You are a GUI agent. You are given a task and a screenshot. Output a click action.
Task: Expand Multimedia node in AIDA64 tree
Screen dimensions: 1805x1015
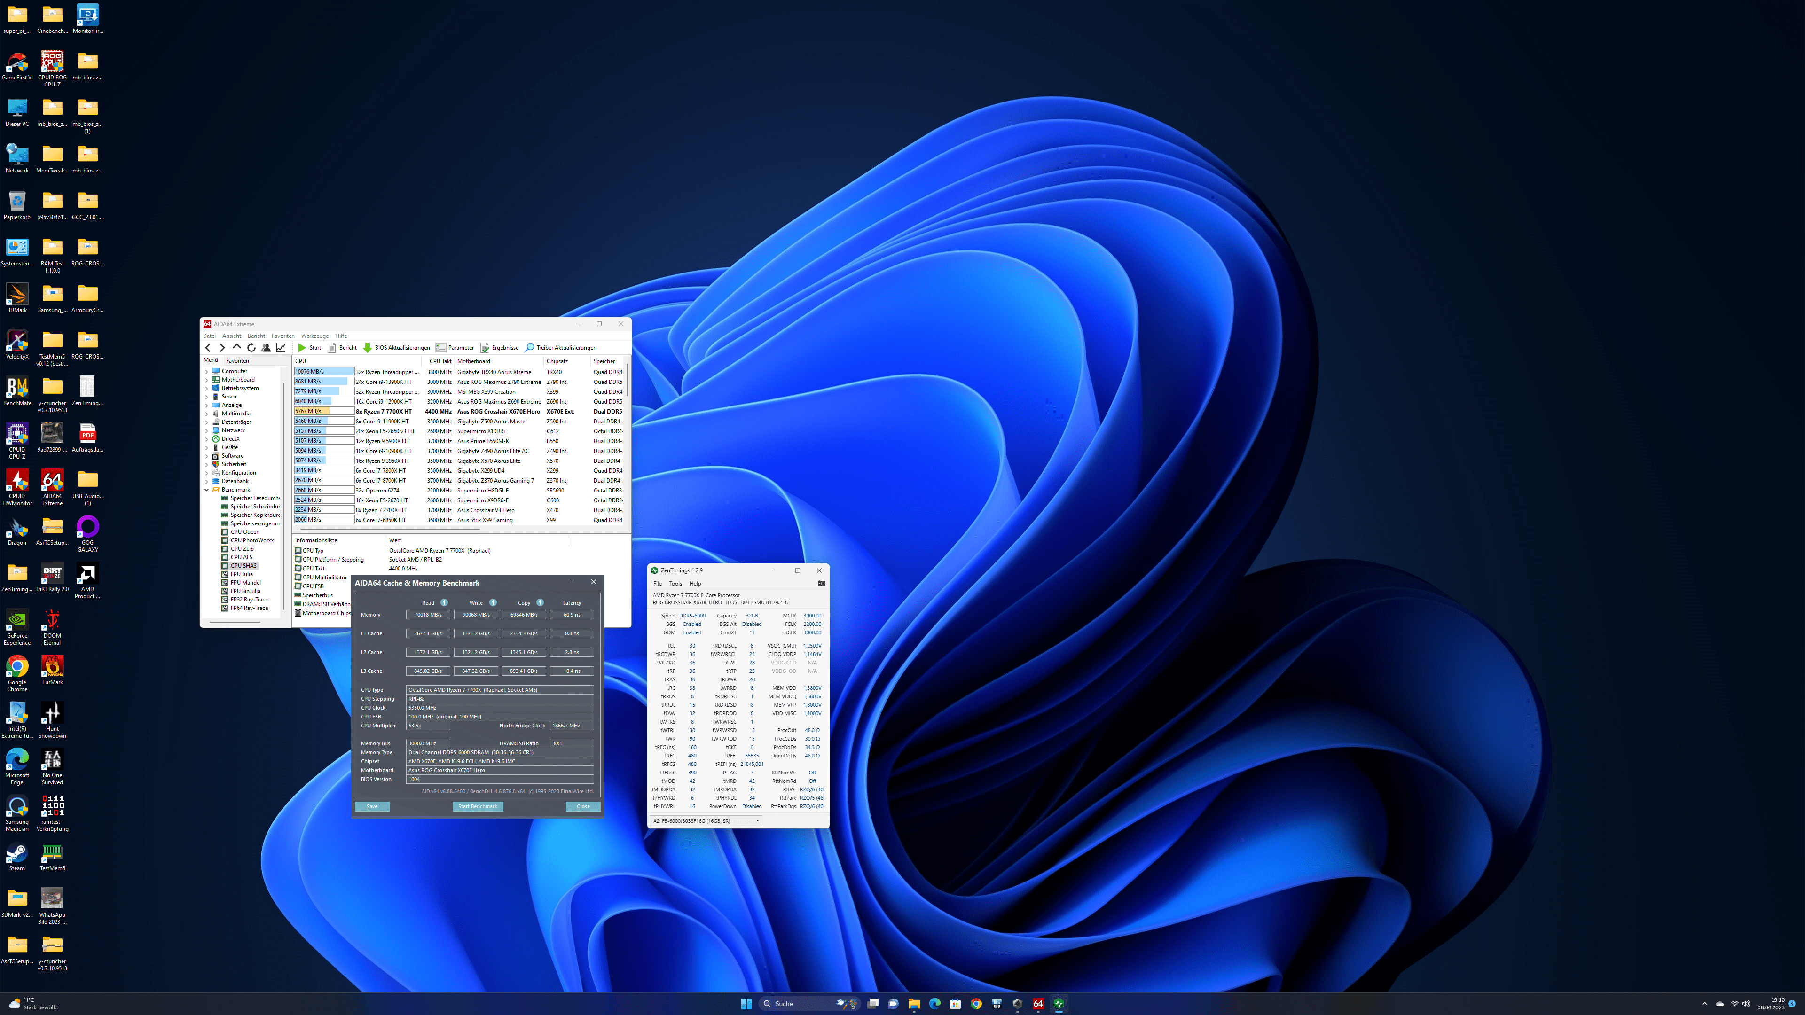coord(207,414)
